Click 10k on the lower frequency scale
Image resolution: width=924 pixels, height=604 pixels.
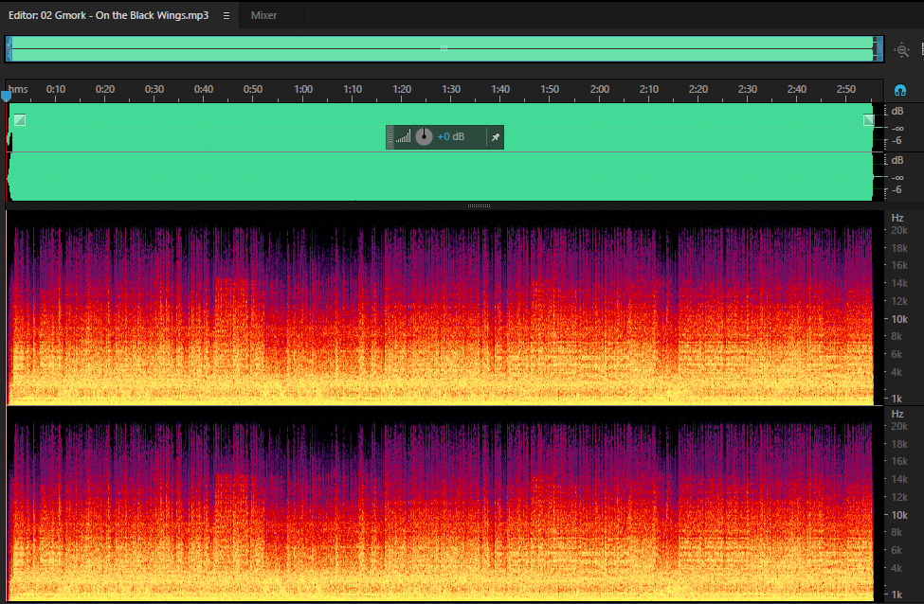click(899, 515)
